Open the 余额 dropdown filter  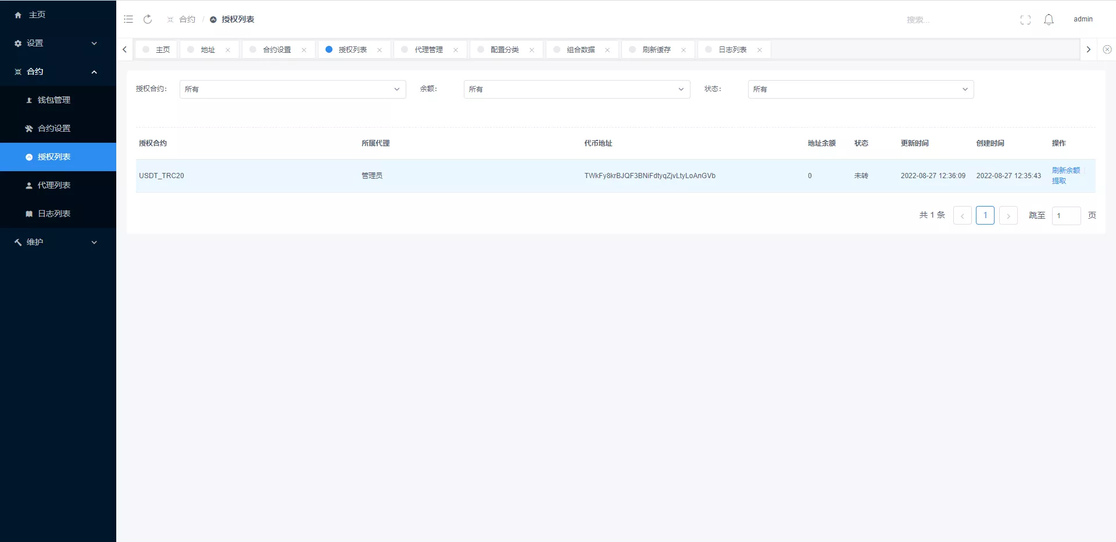[x=577, y=89]
